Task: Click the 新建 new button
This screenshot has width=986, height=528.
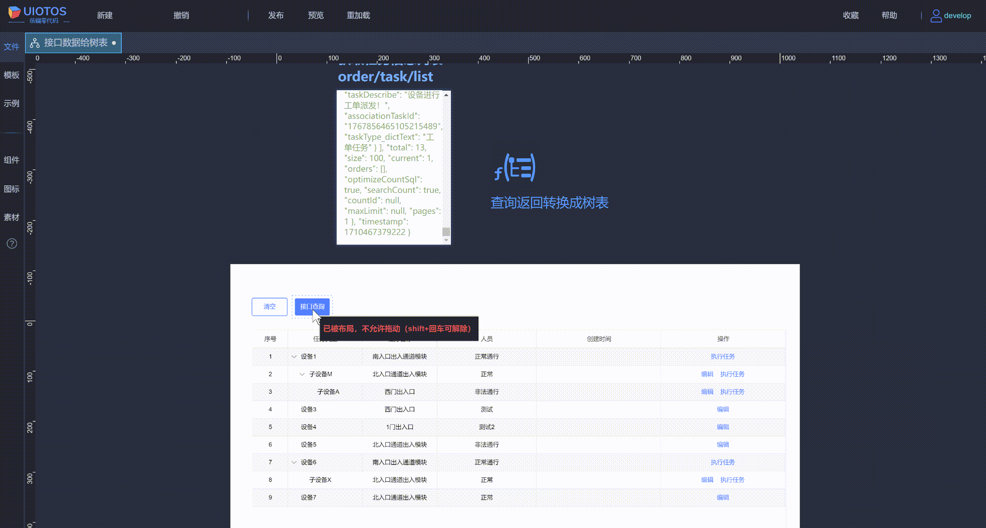Action: pos(104,15)
